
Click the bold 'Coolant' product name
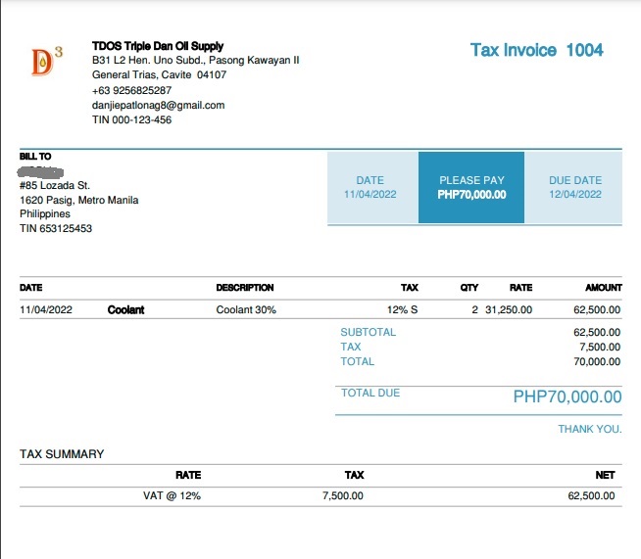pyautogui.click(x=125, y=310)
